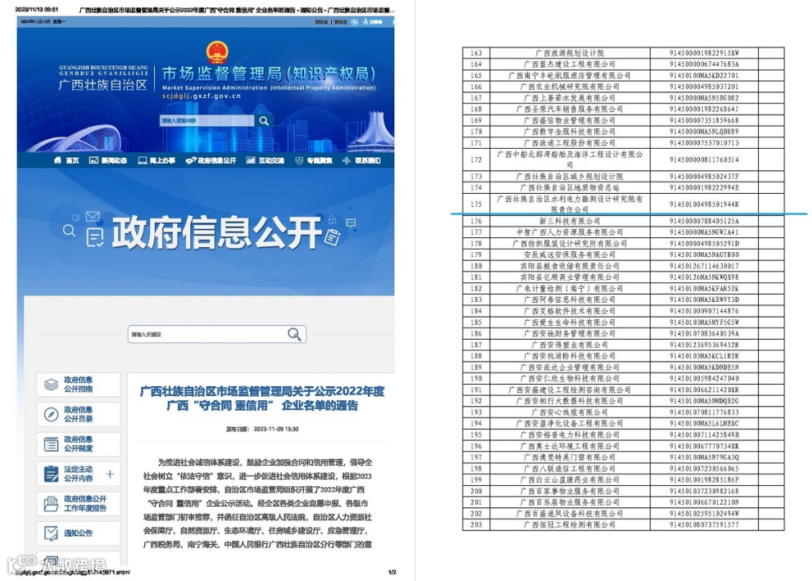812x581 pixels.
Task: Open the 政府信息公开 navigation item
Action: [216, 160]
